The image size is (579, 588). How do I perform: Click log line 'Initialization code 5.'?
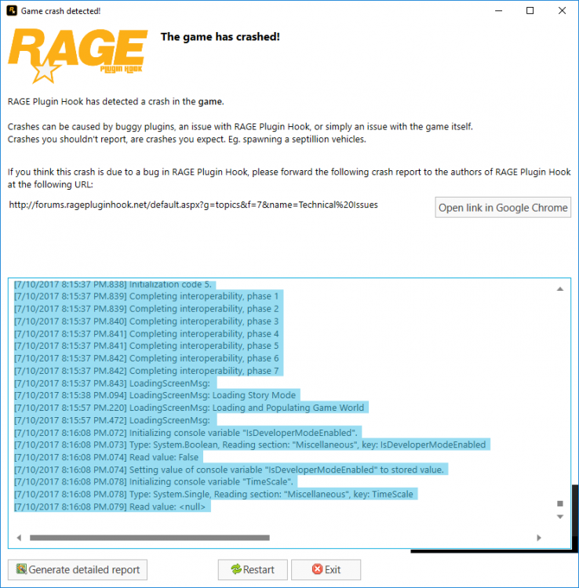tap(113, 285)
